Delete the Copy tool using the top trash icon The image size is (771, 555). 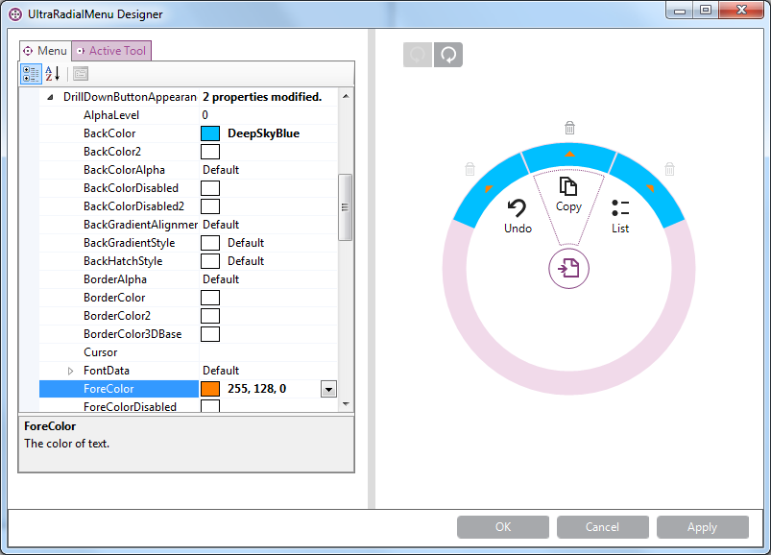(x=569, y=128)
